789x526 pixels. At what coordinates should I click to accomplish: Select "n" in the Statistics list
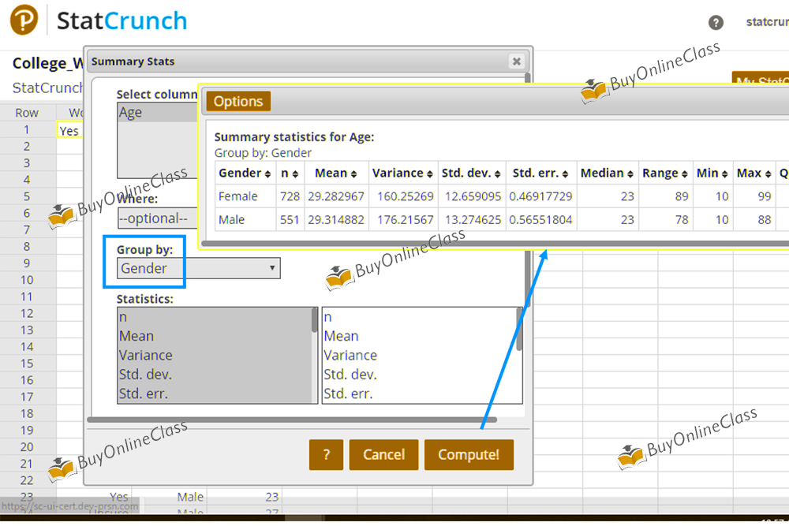tap(124, 316)
